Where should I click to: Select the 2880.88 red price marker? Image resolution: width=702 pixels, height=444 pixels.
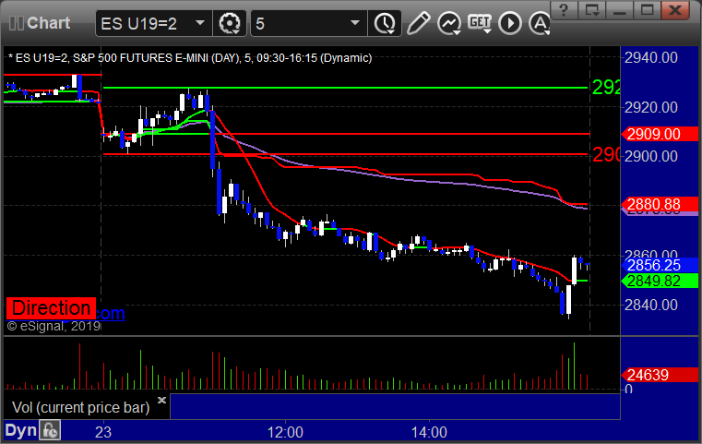point(660,204)
